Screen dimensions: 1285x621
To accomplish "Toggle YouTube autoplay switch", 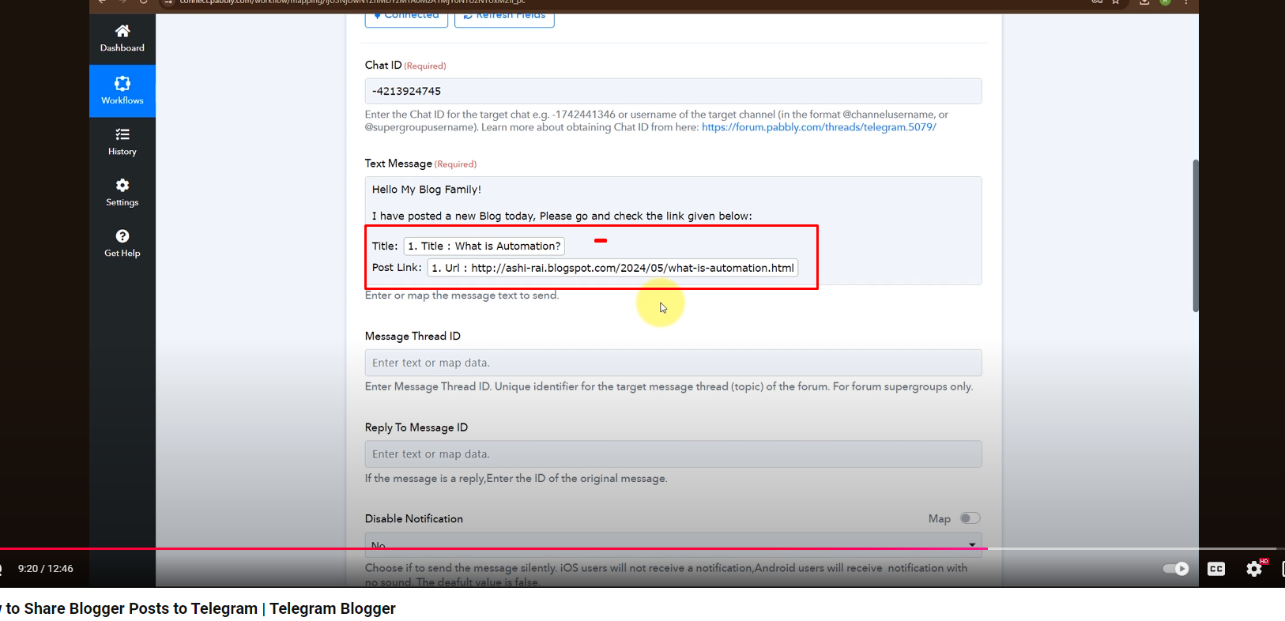I will point(1176,569).
